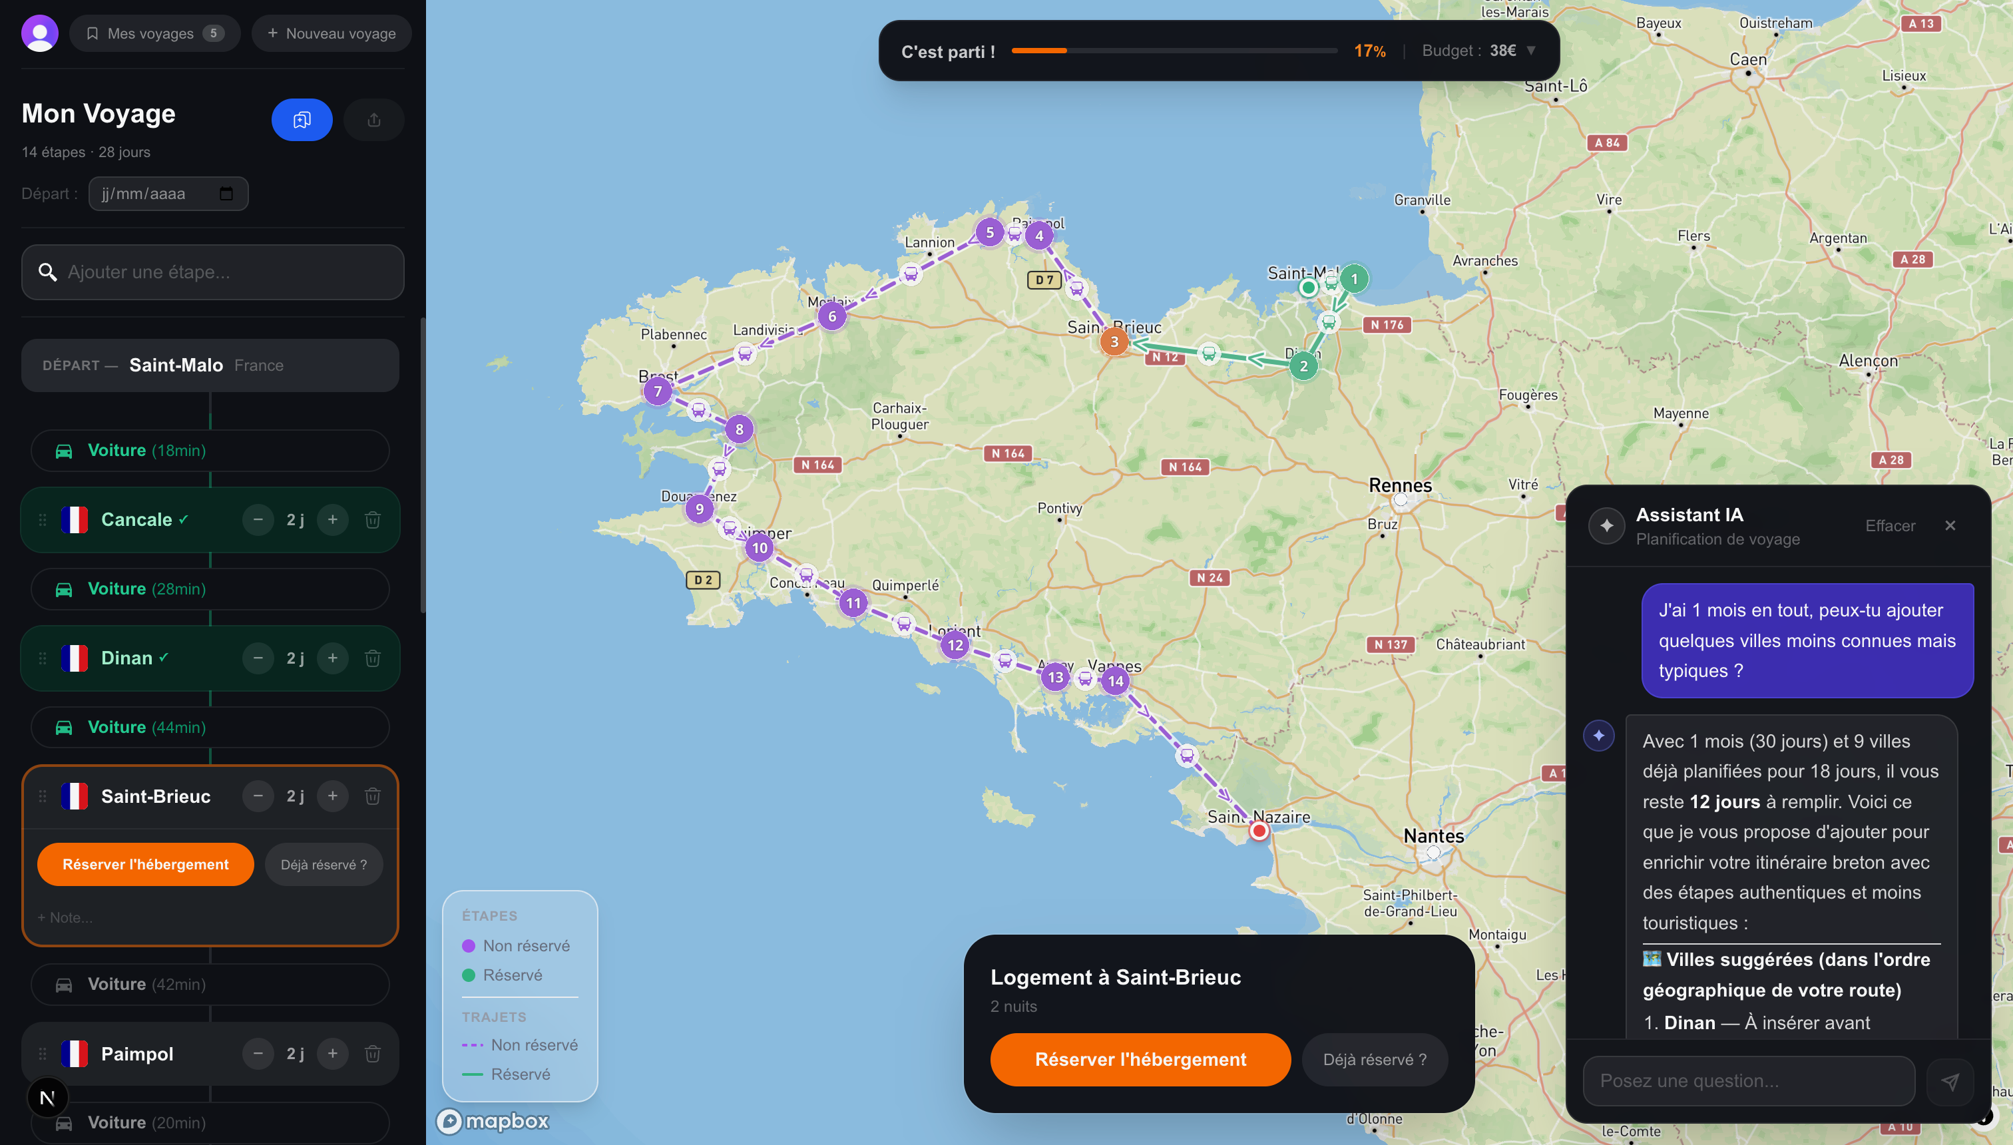Click the red end marker at Saint-Nazaire

[1259, 831]
